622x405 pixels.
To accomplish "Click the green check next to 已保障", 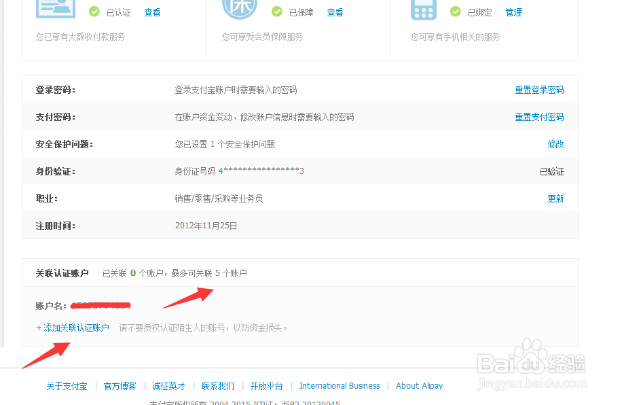I will (277, 12).
